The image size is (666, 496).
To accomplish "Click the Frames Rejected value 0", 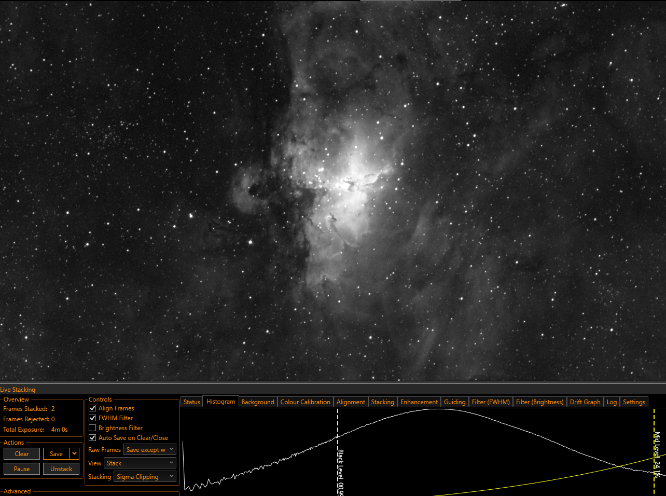I will coord(53,419).
